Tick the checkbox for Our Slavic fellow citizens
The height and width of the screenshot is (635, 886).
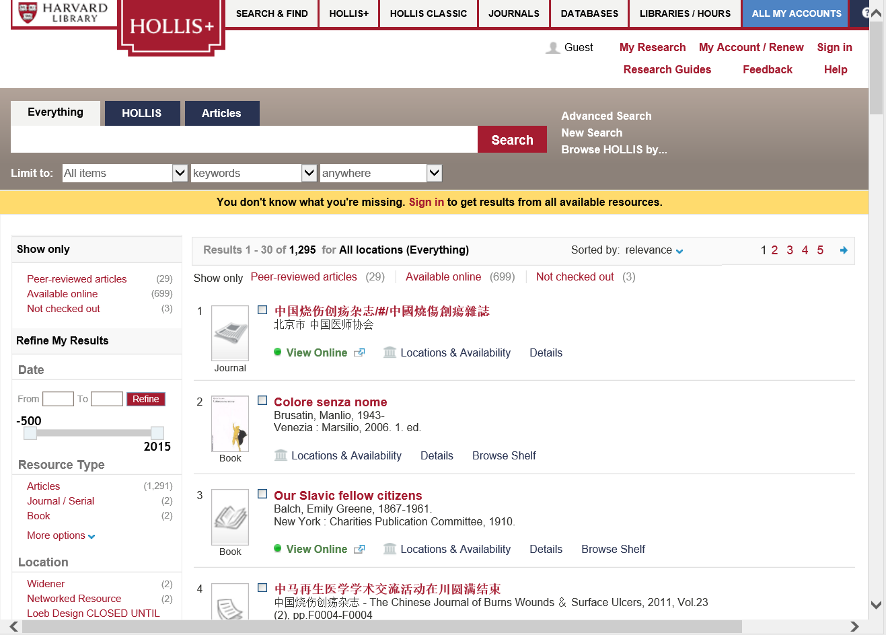pos(262,494)
